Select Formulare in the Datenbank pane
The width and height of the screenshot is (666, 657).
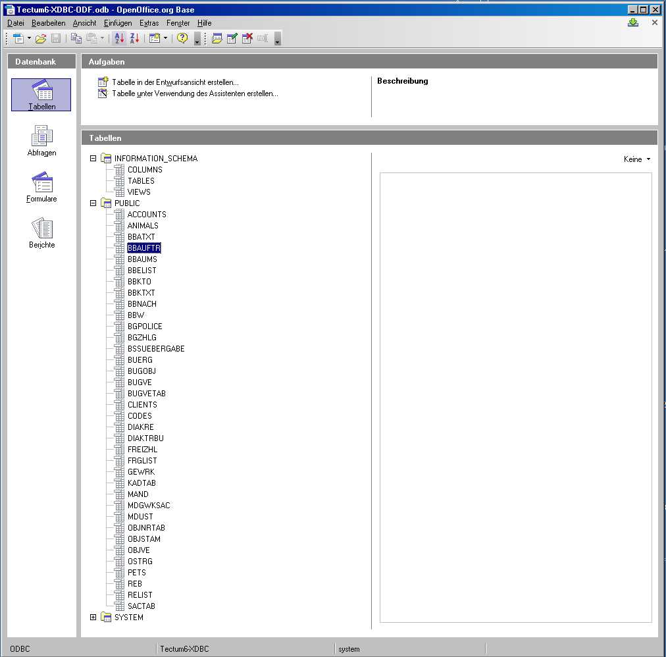coord(41,187)
